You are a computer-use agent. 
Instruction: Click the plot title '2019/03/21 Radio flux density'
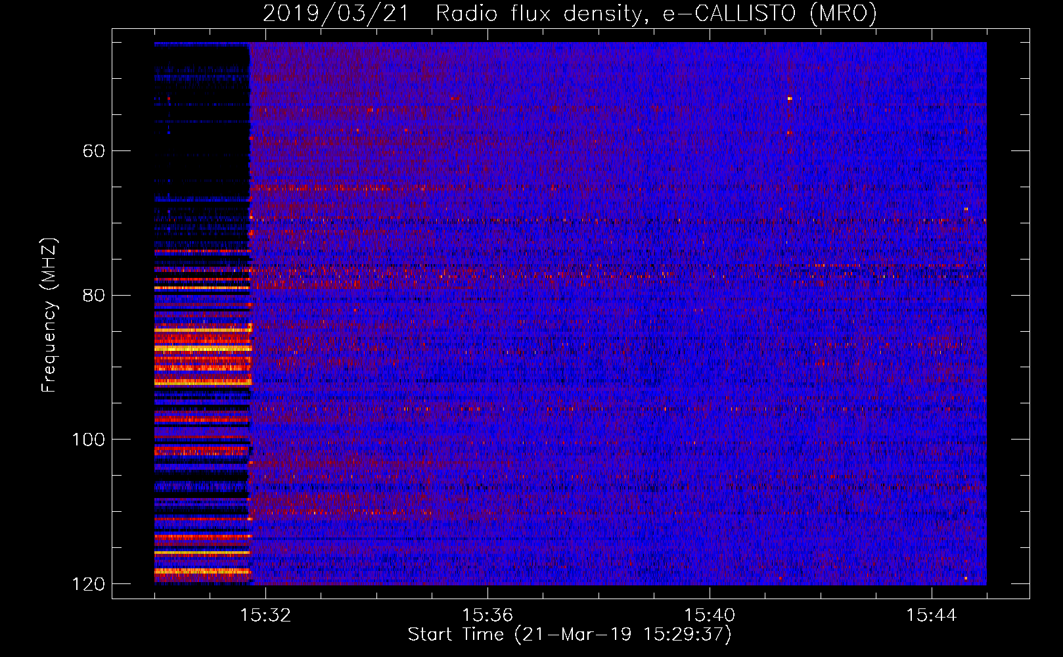pos(570,13)
